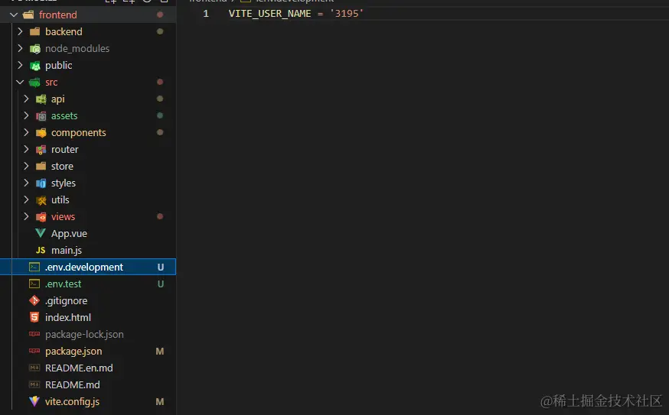Open the README.md file
The image size is (669, 415).
[x=73, y=384]
